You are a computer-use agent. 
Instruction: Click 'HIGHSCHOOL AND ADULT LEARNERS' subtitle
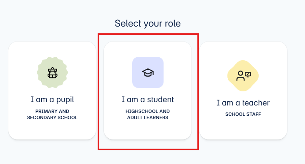point(148,115)
